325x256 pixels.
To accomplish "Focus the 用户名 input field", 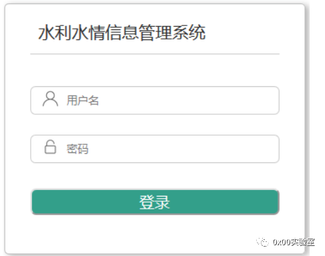I will click(154, 100).
